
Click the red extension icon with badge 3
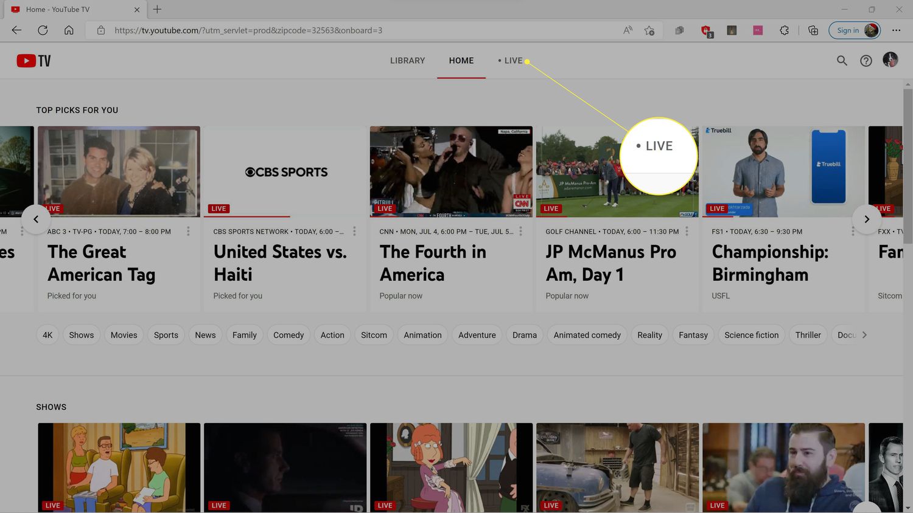click(x=706, y=30)
